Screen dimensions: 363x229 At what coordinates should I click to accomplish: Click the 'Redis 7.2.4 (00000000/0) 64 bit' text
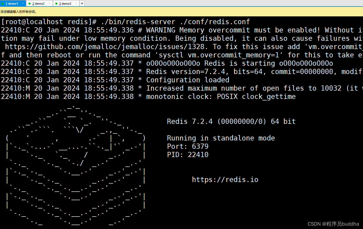point(231,122)
